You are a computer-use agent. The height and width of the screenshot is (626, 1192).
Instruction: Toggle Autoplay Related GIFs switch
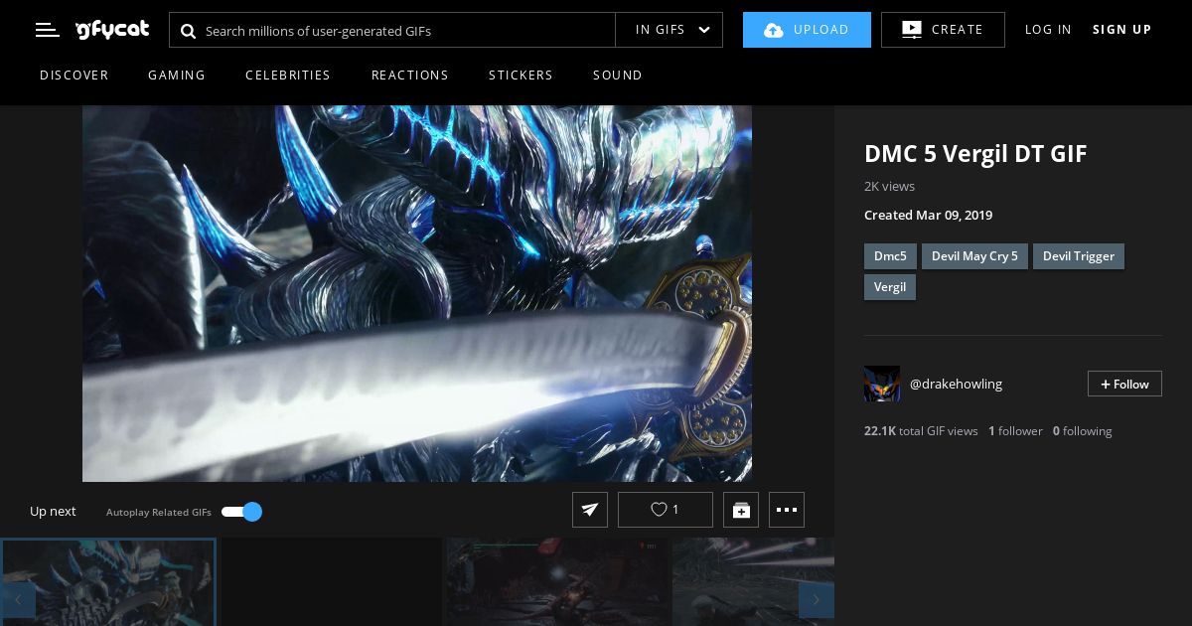pyautogui.click(x=241, y=512)
